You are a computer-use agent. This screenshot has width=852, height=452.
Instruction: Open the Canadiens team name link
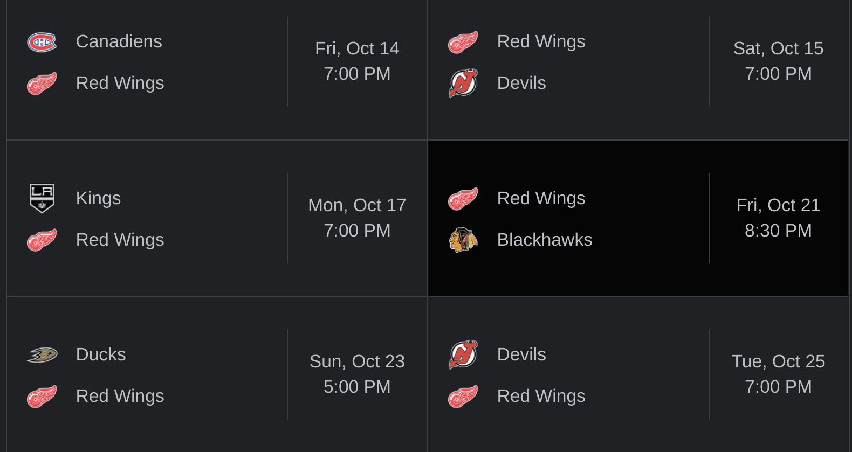[119, 41]
